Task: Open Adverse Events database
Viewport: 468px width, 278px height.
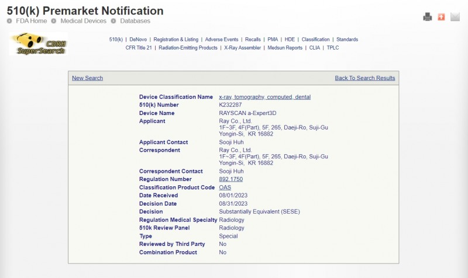Action: click(222, 40)
